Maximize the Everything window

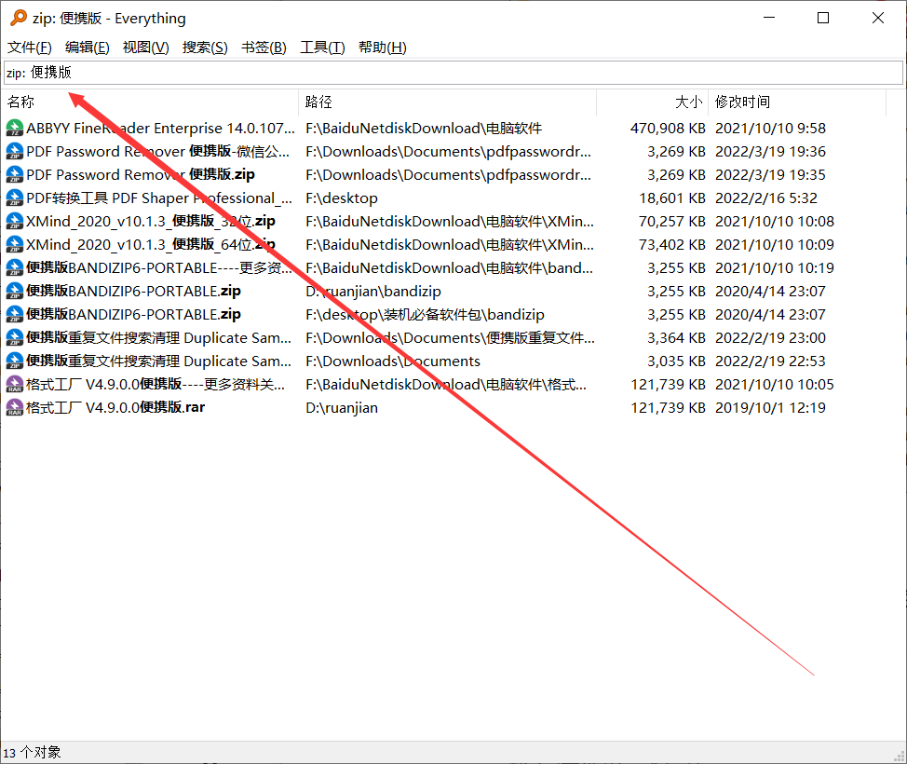[823, 18]
